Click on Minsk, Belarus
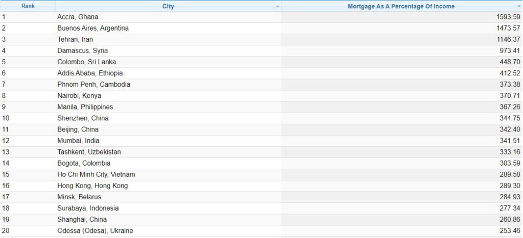The width and height of the screenshot is (523, 238). coord(79,197)
